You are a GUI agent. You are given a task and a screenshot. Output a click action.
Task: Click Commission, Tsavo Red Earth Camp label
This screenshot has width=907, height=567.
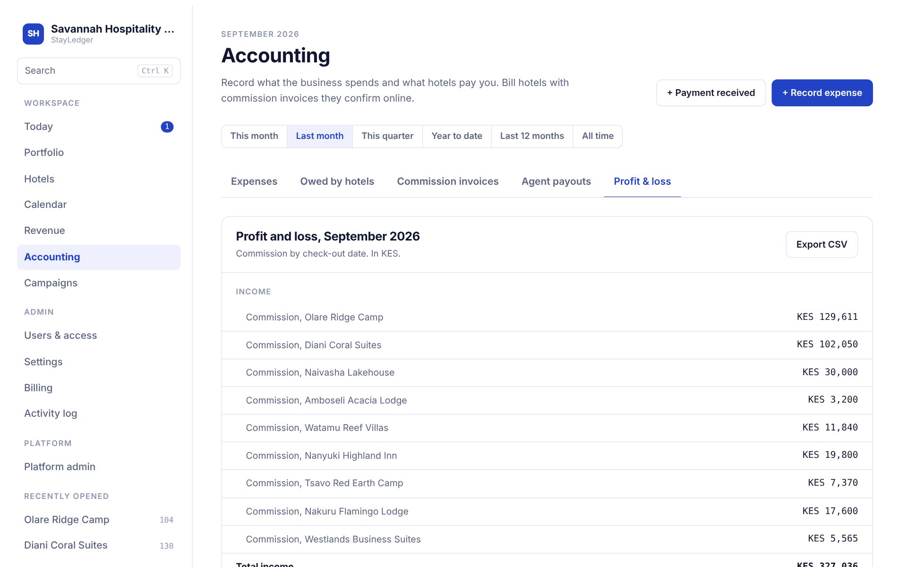click(325, 483)
